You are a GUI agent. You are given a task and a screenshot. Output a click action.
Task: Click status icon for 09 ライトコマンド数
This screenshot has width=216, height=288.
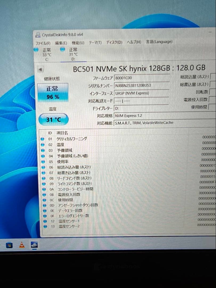coord(44,184)
